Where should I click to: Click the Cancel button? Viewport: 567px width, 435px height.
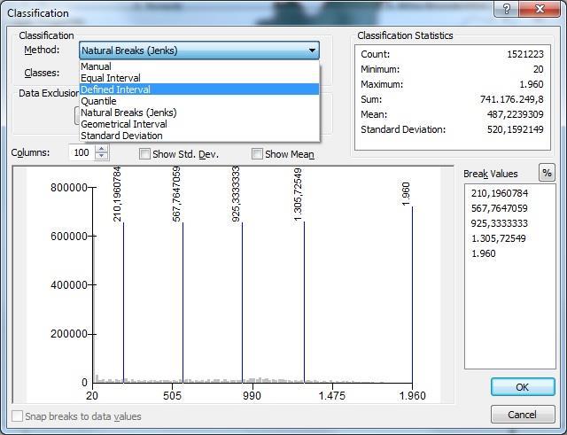tap(523, 415)
